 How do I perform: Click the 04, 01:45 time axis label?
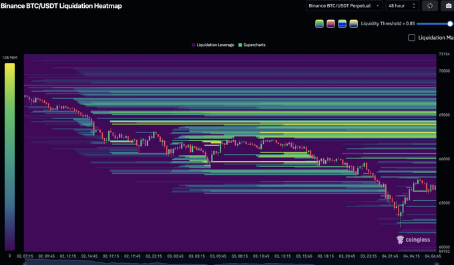390,256
